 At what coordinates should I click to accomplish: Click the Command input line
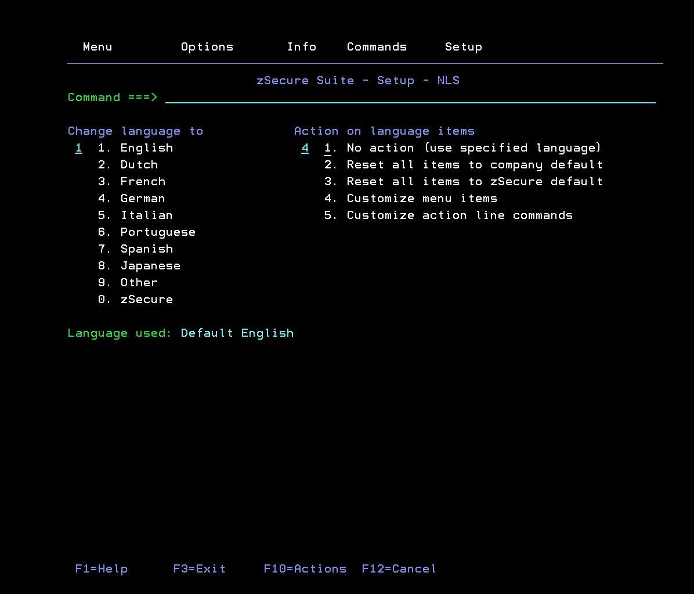[x=410, y=98]
